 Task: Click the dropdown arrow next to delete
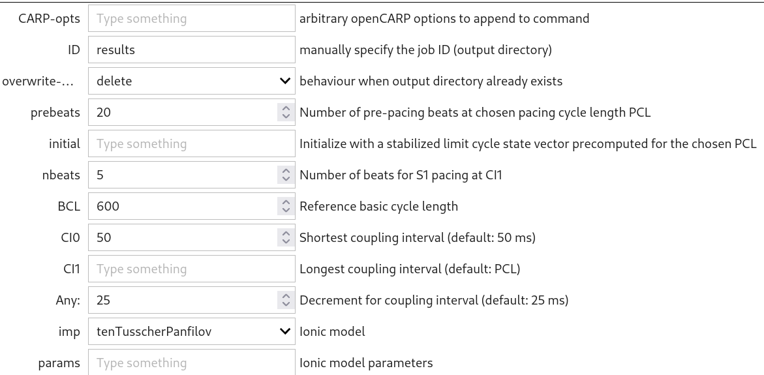coord(285,81)
